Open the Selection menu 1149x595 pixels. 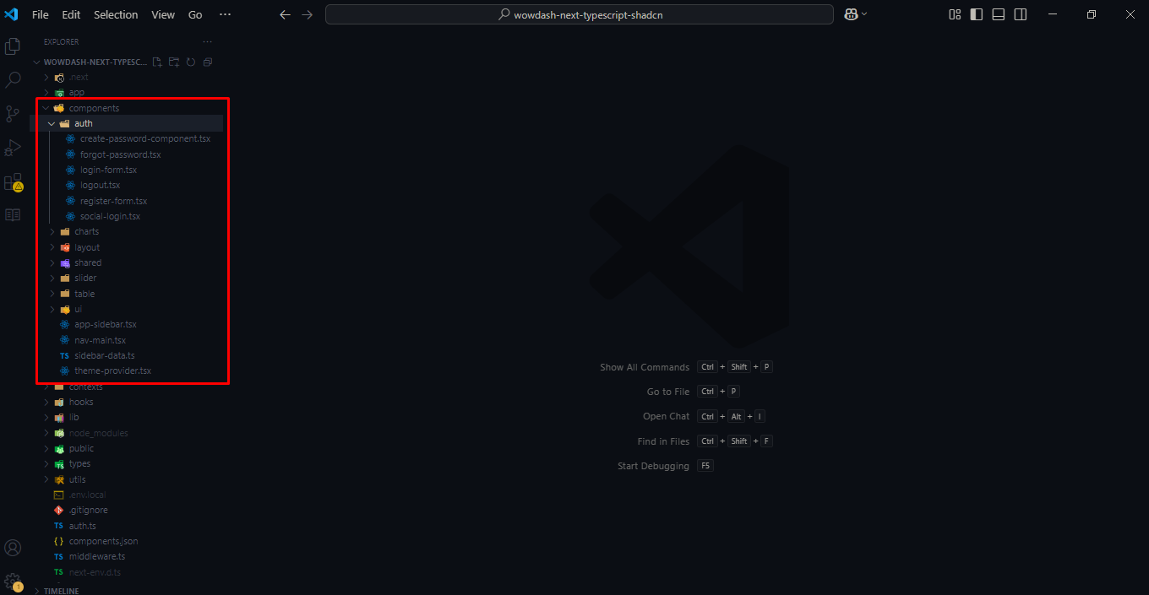coord(116,14)
